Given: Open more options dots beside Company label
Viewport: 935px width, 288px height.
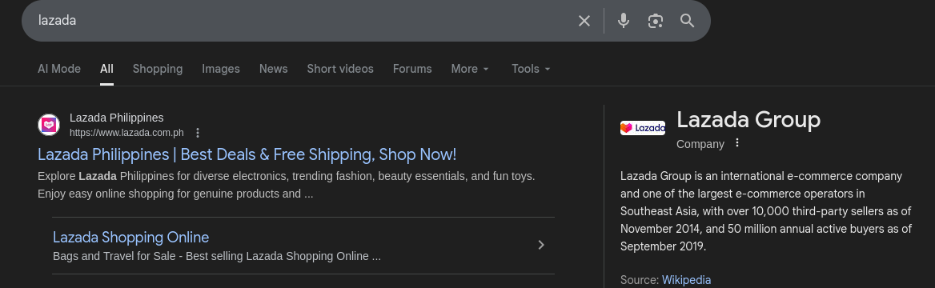Looking at the screenshot, I should coord(737,143).
